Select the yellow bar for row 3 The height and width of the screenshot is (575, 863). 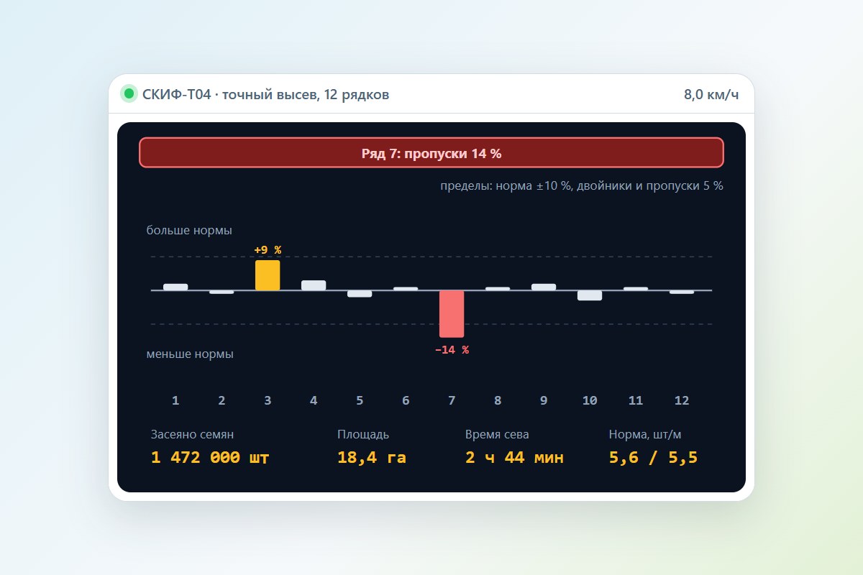pyautogui.click(x=268, y=275)
